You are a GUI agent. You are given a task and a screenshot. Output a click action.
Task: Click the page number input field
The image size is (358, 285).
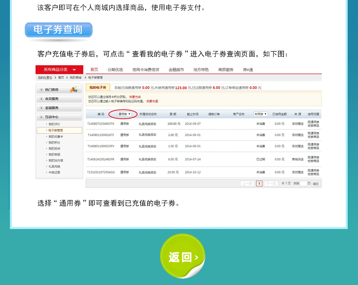coord(303,183)
